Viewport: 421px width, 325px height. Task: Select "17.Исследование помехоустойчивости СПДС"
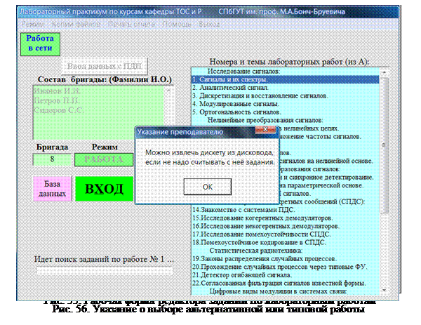coord(285,234)
